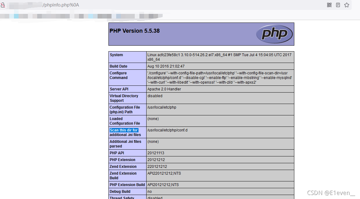Select the API20121212,NTS value

click(x=163, y=185)
